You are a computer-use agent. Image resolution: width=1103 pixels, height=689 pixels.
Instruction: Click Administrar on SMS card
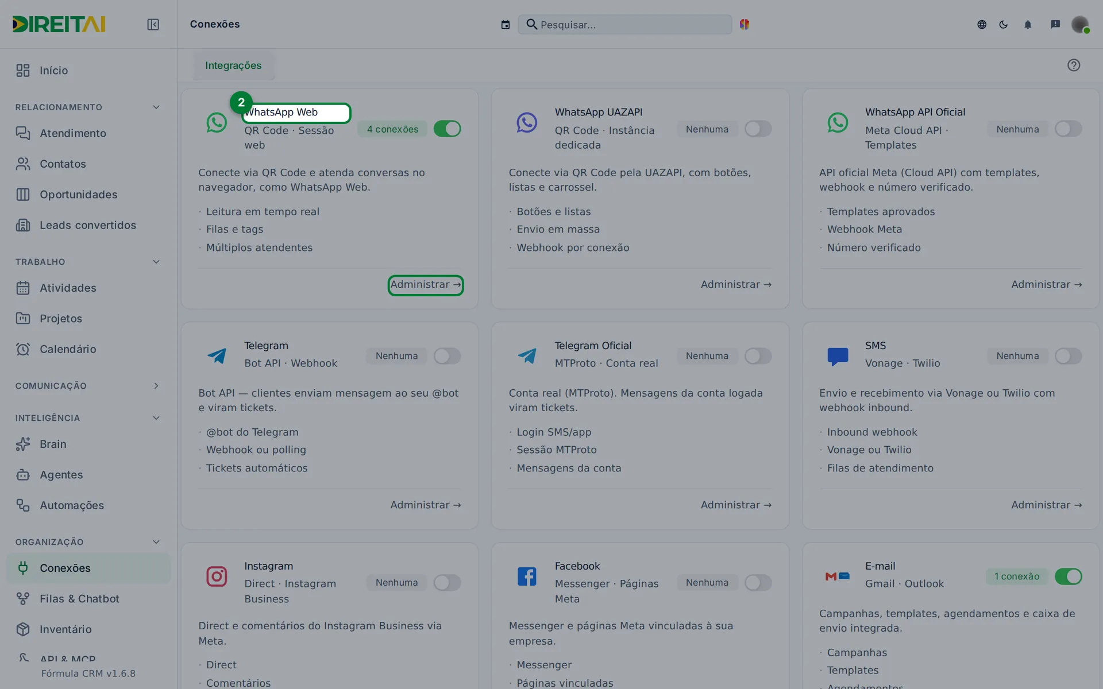point(1047,505)
